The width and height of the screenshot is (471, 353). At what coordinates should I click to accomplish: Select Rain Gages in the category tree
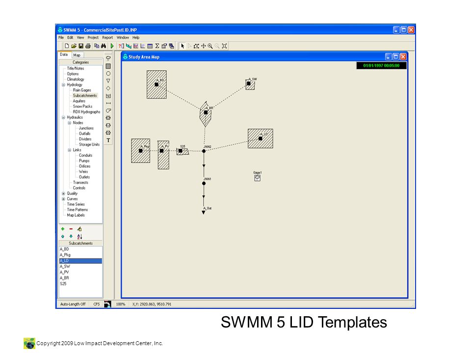click(x=82, y=90)
